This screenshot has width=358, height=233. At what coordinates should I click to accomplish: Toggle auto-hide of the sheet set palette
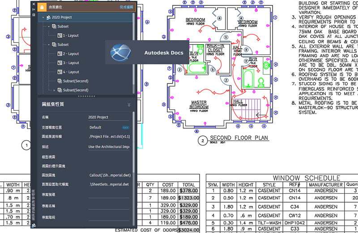pyautogui.click(x=34, y=9)
